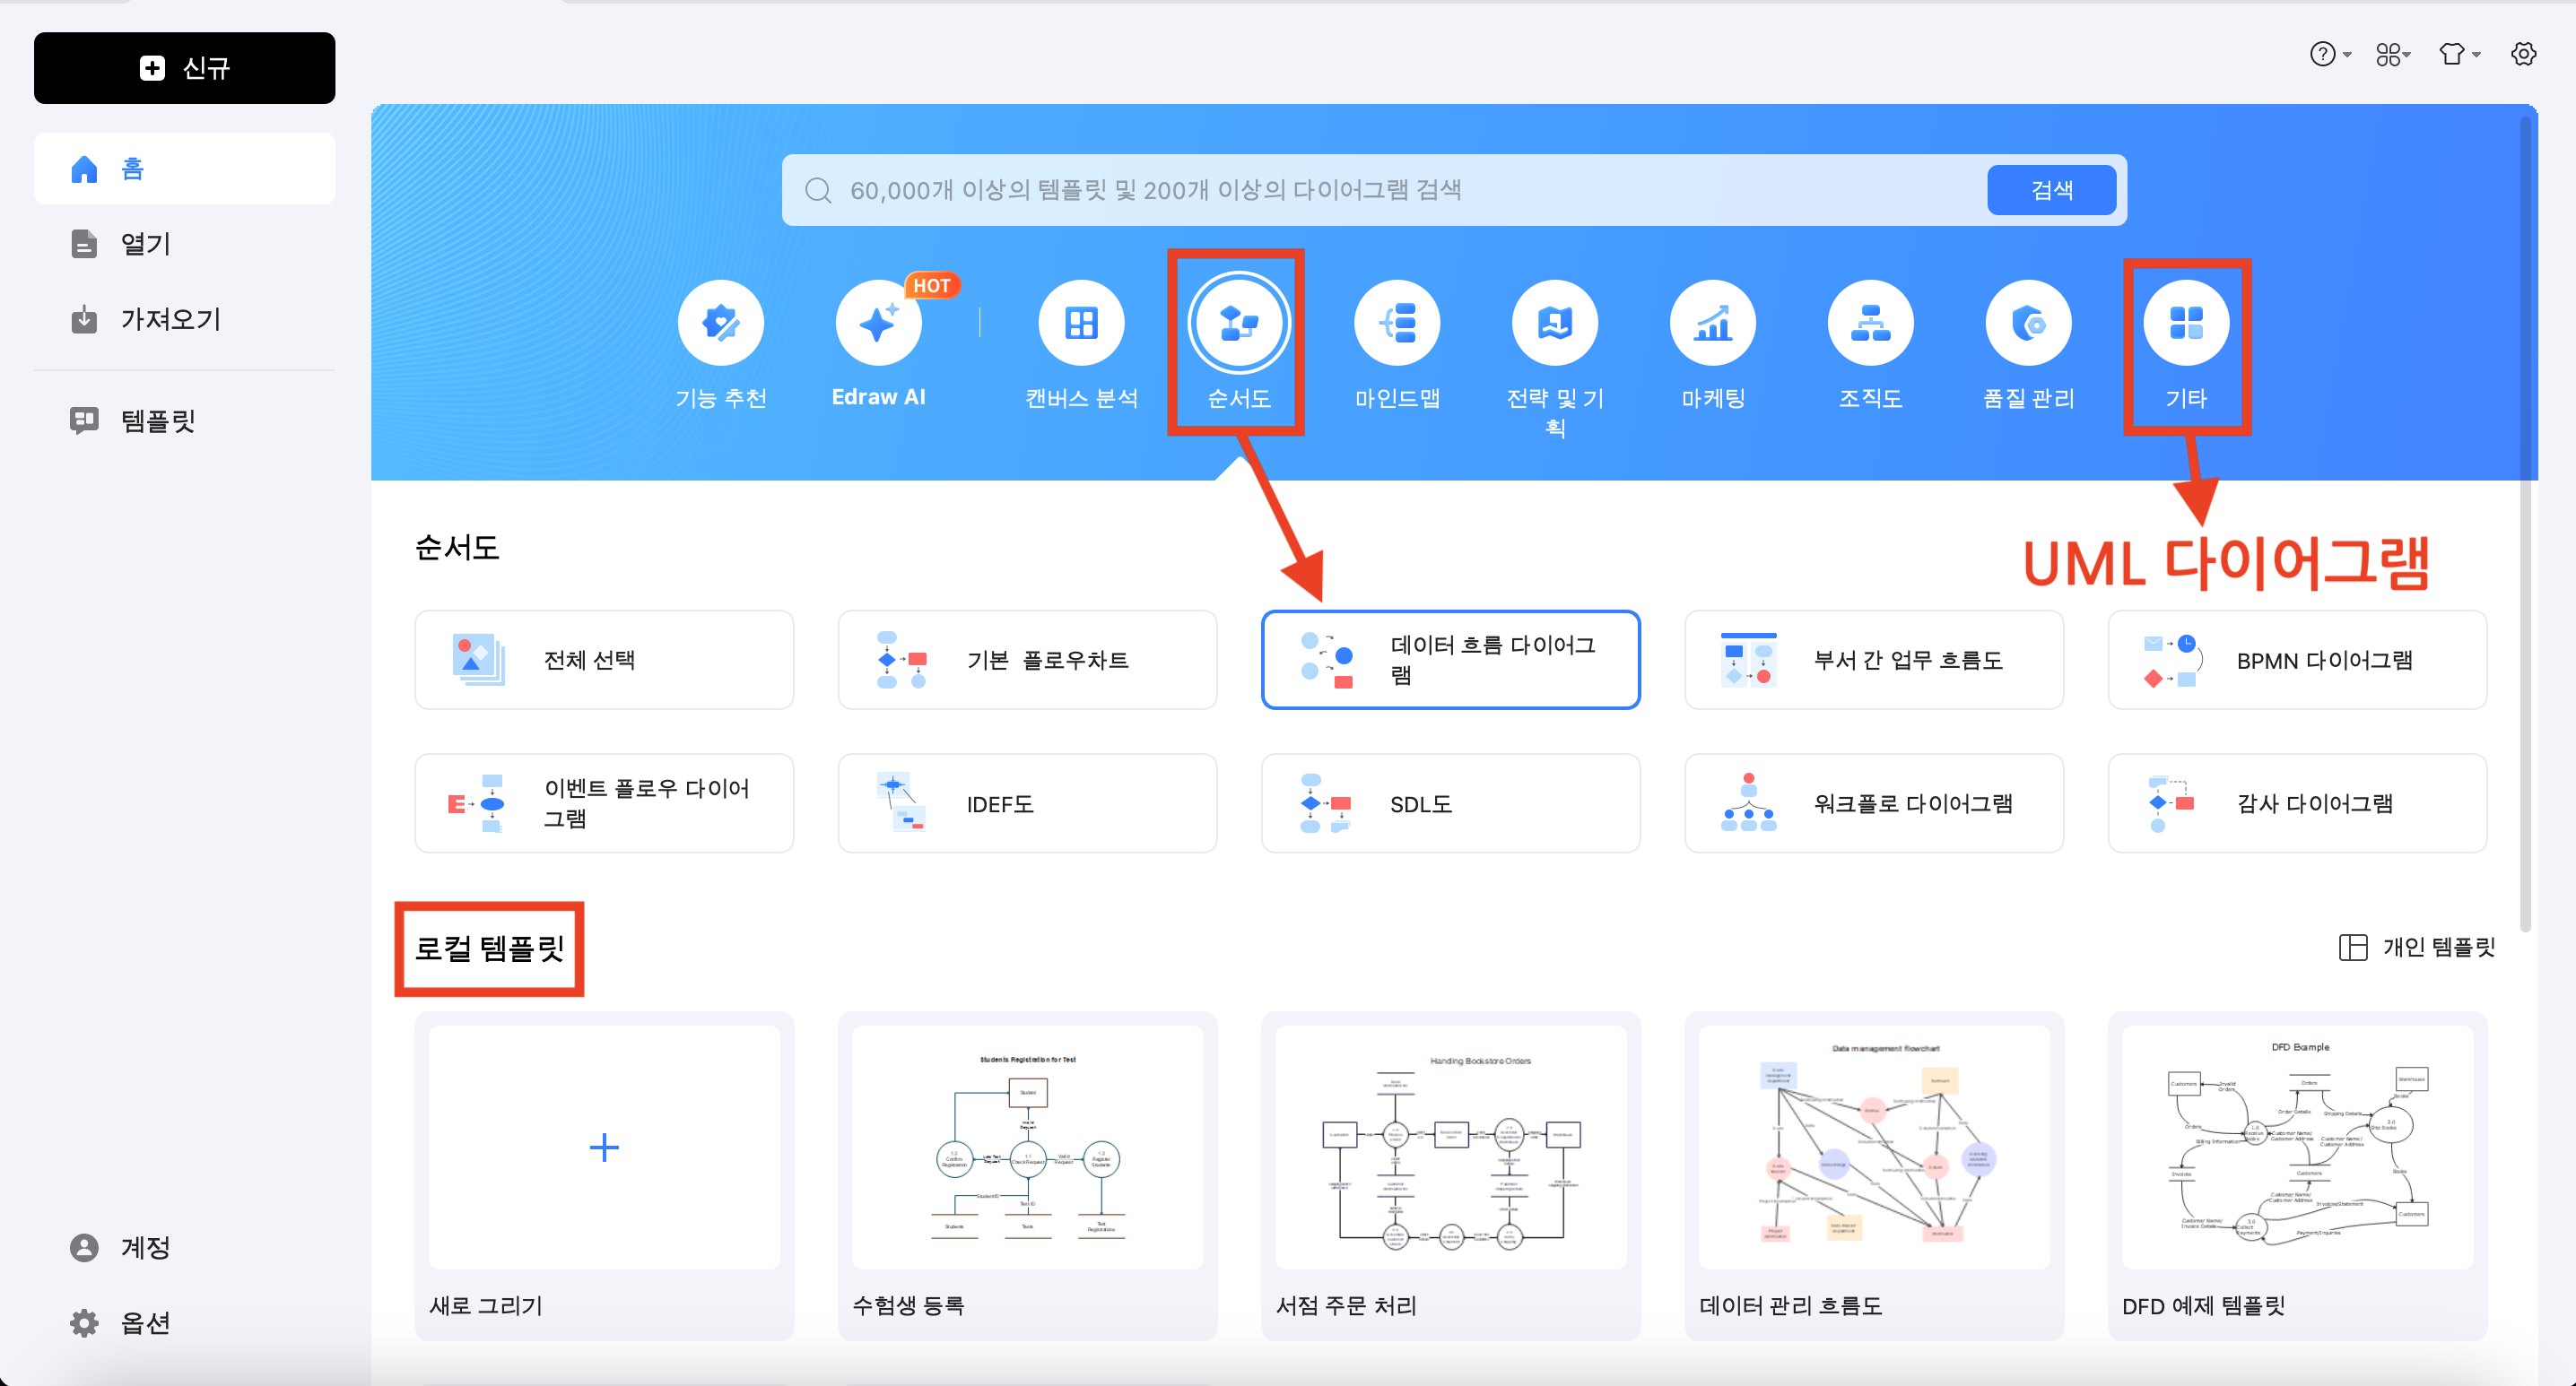
Task: Open the Edraw AI category icon
Action: (x=878, y=323)
